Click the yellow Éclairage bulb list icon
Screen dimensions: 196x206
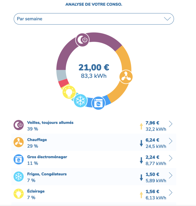tap(19, 193)
